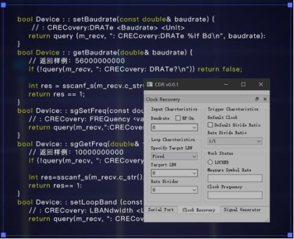
Task: Expand the Rate Divider dropdown
Action: point(174,190)
